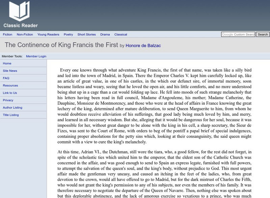Browse the Poetry section
The image size is (270, 198).
point(69,34)
